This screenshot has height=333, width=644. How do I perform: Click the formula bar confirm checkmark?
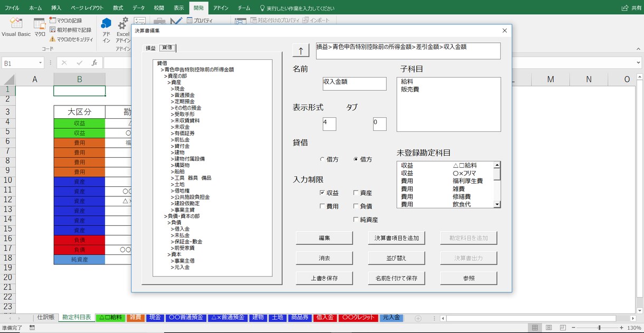click(80, 63)
